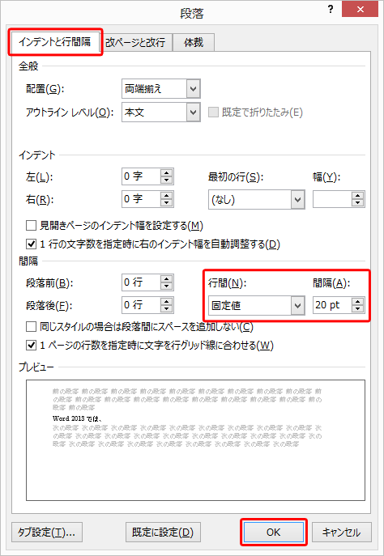Decrease 段落後 spacing with down arrow
Viewport: 384px width, 556px height.
(166, 309)
